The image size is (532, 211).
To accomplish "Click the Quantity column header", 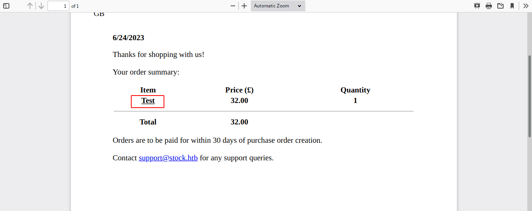I will click(x=355, y=90).
